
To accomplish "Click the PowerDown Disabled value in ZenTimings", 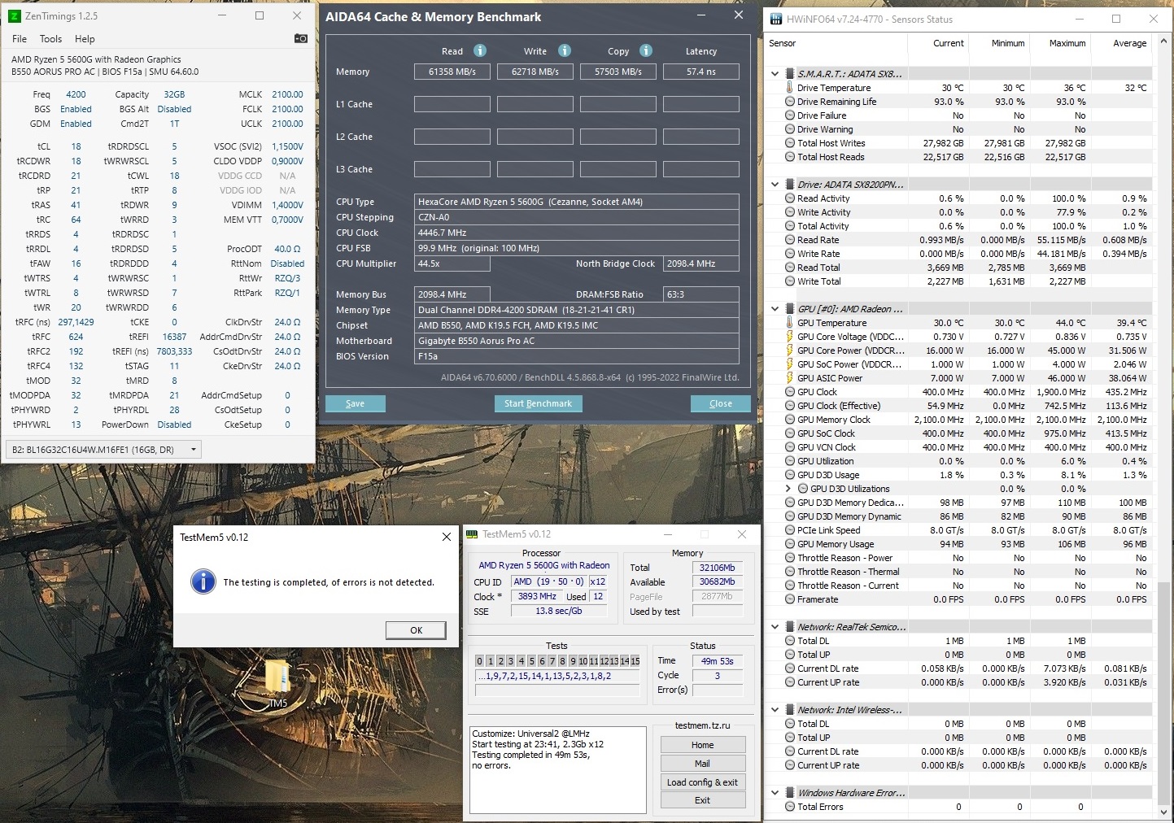I will click(174, 425).
